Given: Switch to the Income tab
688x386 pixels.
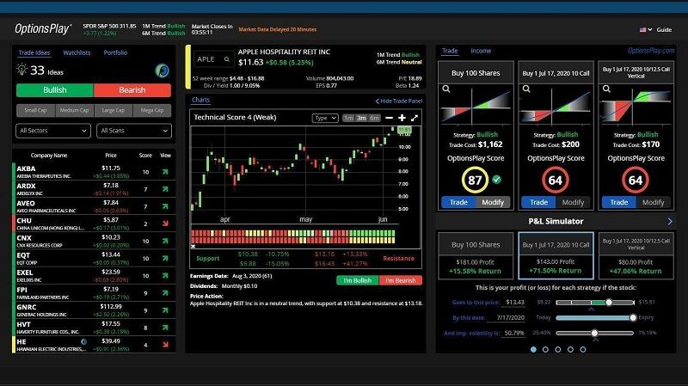Looking at the screenshot, I should [x=481, y=51].
